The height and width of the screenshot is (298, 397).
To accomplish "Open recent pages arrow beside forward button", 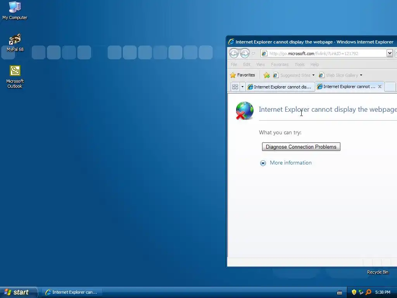I will (253, 54).
